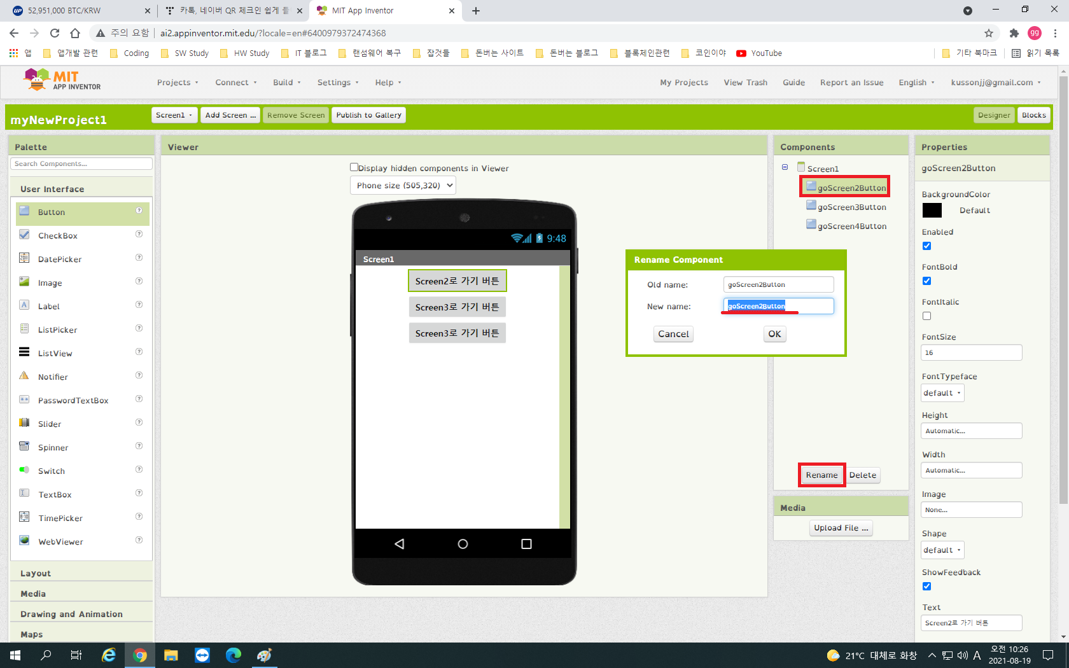The height and width of the screenshot is (668, 1069).
Task: Bookmark this page with the star icon
Action: click(988, 33)
